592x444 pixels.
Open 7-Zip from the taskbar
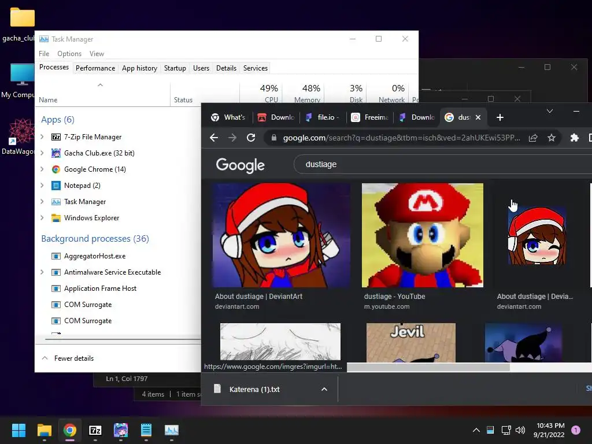[95, 430]
